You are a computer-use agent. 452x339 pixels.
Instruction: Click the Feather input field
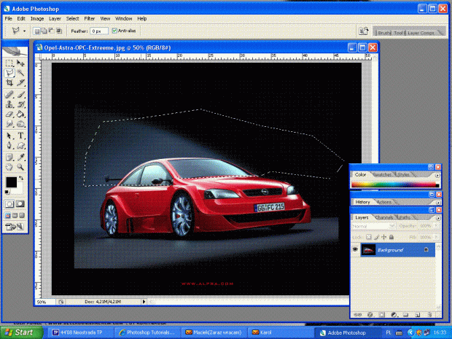(99, 31)
